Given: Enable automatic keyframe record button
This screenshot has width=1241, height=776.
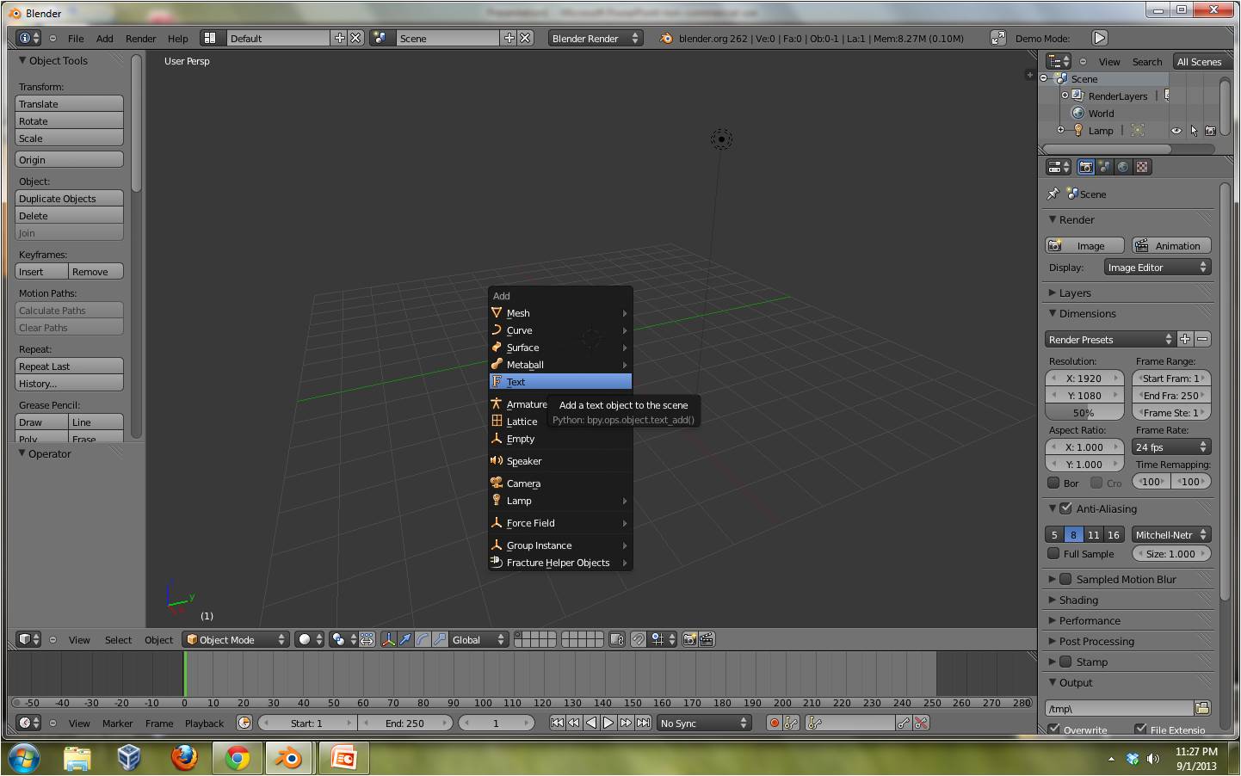Looking at the screenshot, I should click(x=775, y=723).
